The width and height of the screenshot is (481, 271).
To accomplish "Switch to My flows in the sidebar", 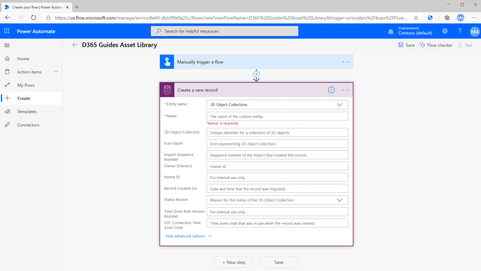I will [x=26, y=85].
